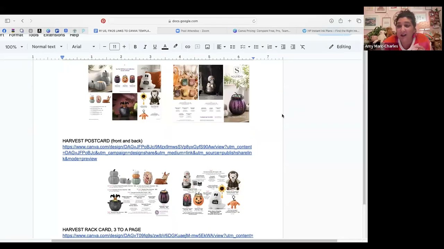Reload the current page

coord(254,21)
